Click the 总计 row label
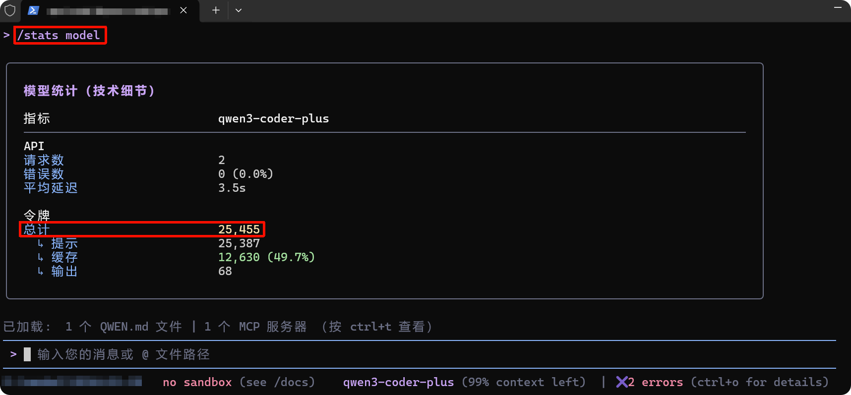 37,229
